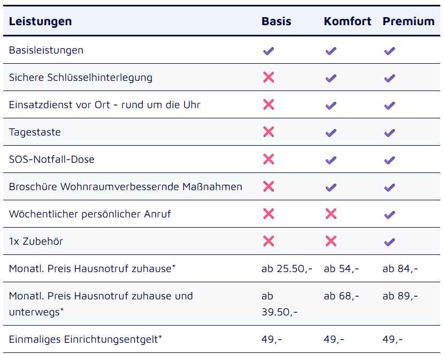The width and height of the screenshot is (444, 354).
Task: Click the Basis checkmark for Basisleistungen
Action: pos(269,51)
